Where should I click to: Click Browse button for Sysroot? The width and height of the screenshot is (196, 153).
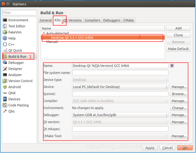click(x=179, y=94)
